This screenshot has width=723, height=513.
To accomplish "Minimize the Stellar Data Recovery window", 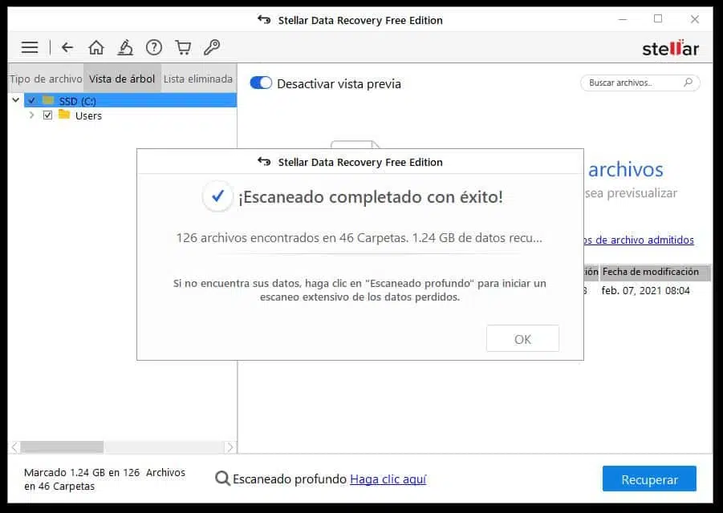I will [623, 19].
